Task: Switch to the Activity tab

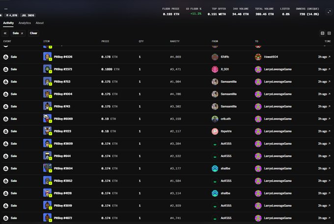Action: pyautogui.click(x=8, y=23)
